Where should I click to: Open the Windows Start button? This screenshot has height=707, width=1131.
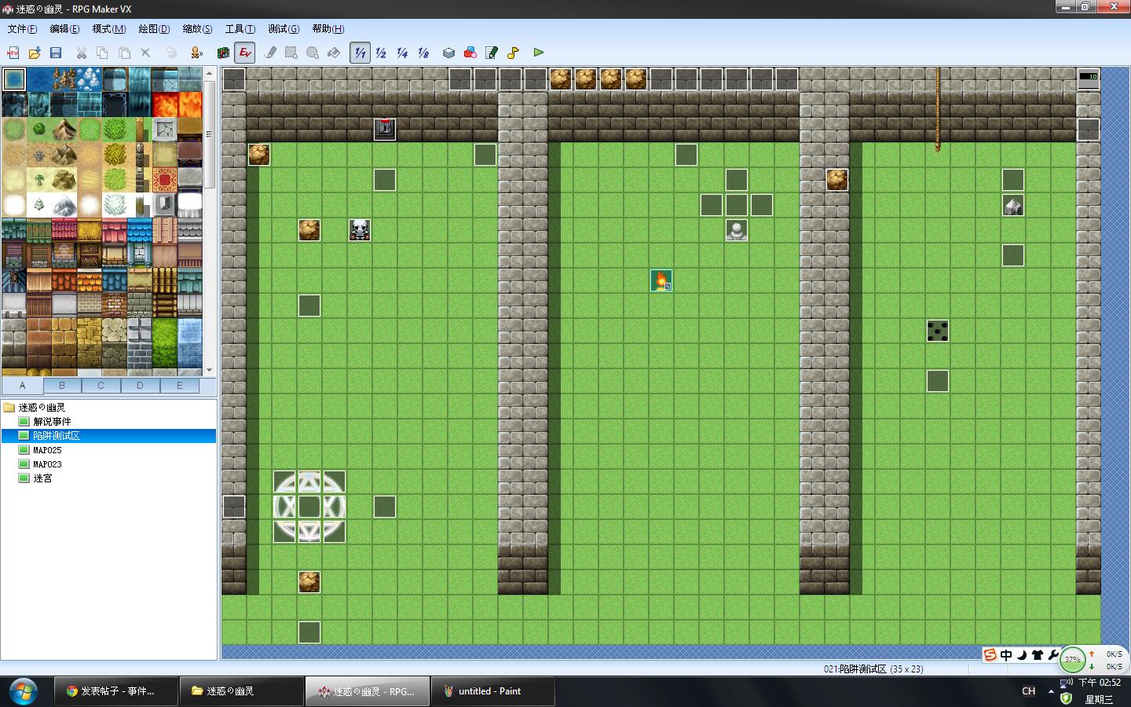pos(24,691)
